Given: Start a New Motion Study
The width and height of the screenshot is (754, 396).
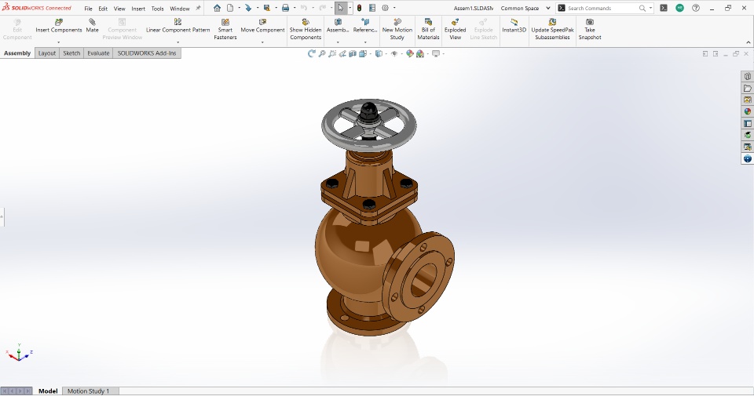Looking at the screenshot, I should (x=397, y=29).
